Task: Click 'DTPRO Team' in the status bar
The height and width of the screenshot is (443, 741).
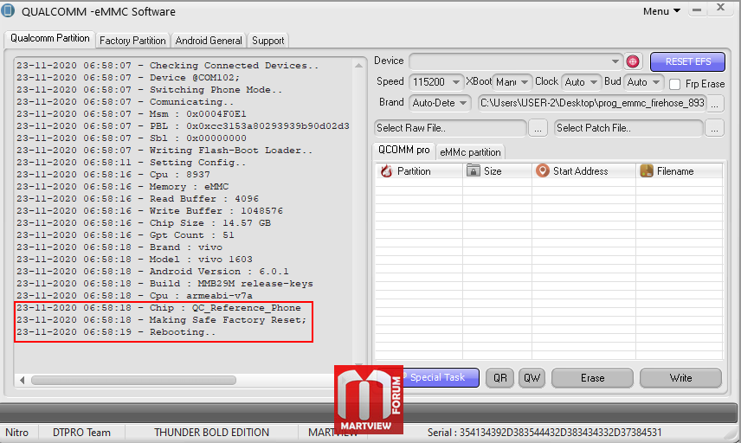Action: click(81, 433)
